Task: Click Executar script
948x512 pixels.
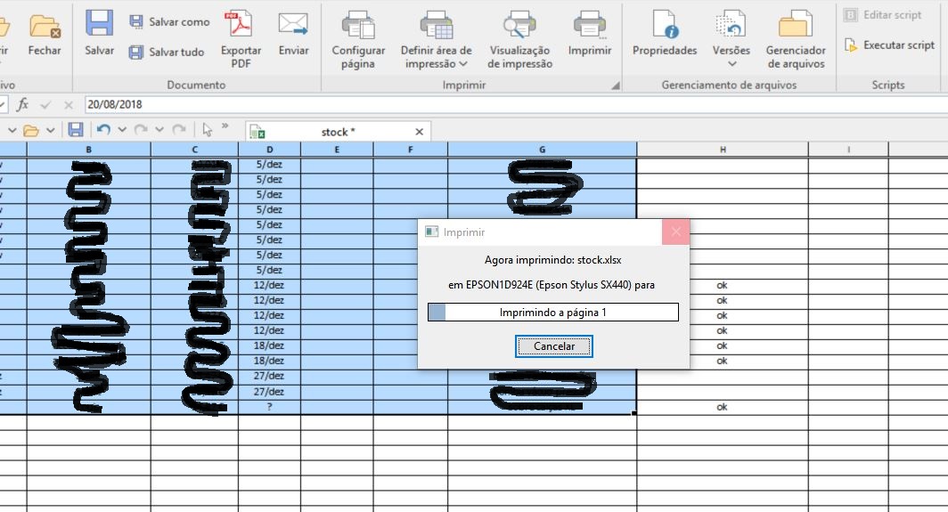Action: pos(889,45)
